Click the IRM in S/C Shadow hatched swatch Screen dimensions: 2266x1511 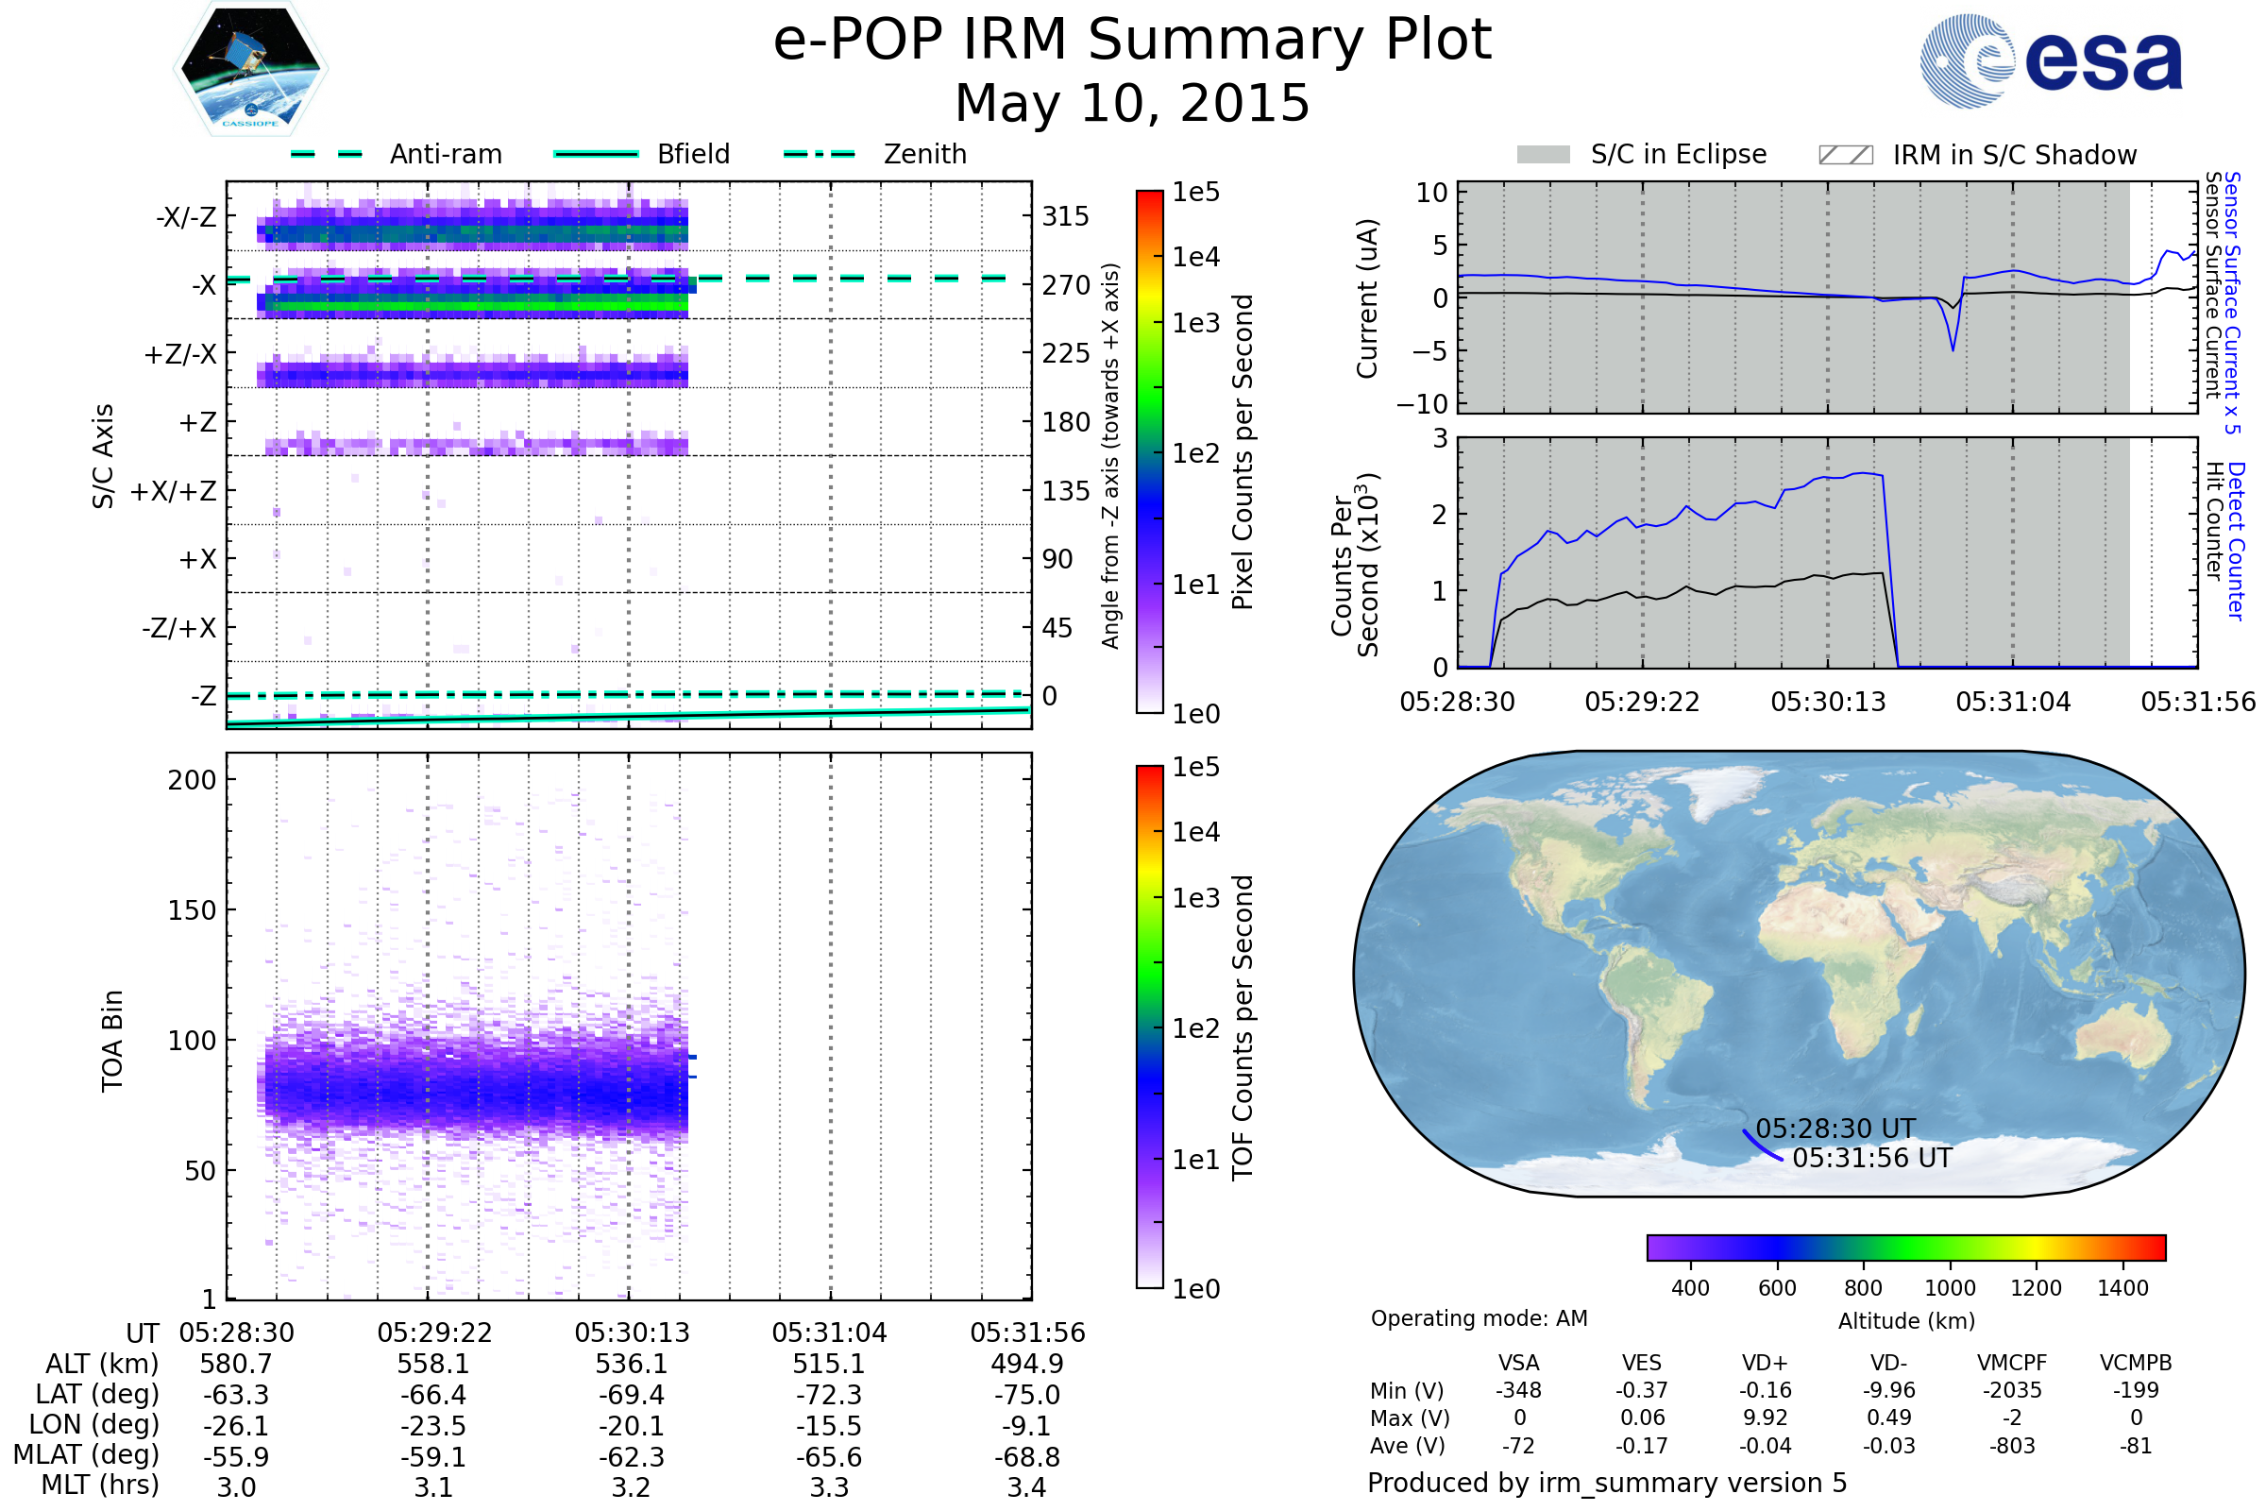(x=1845, y=155)
